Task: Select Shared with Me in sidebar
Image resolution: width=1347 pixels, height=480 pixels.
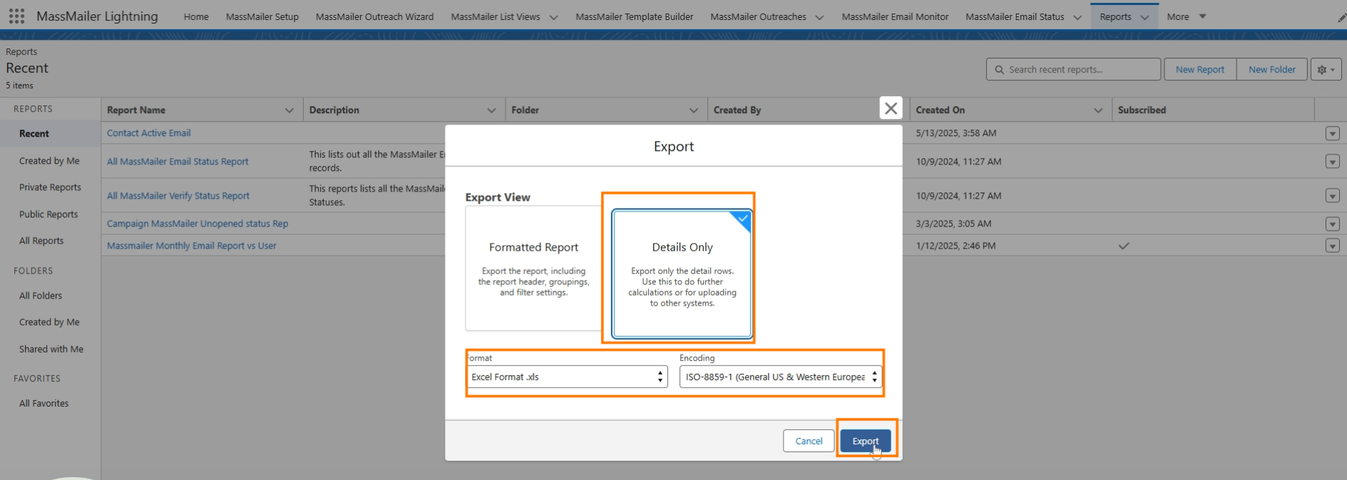Action: (x=51, y=349)
